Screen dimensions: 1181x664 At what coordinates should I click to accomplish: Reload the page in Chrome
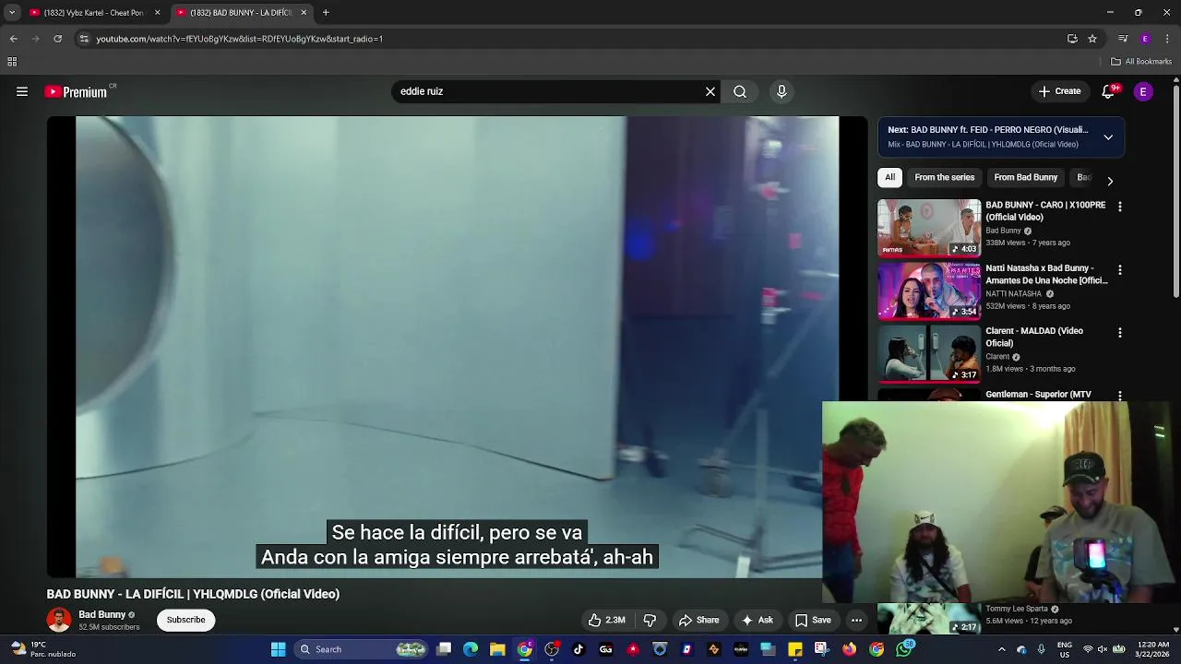[x=57, y=39]
